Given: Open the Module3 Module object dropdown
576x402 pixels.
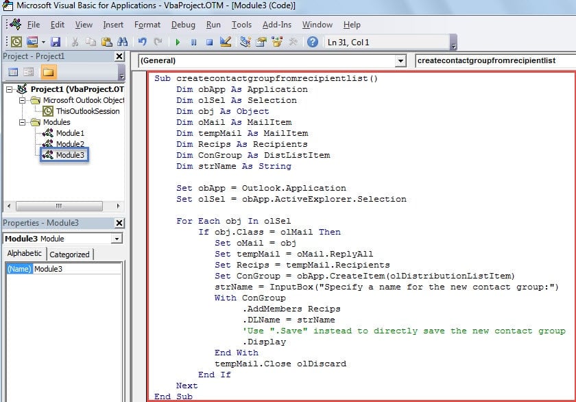Looking at the screenshot, I should click(x=117, y=239).
